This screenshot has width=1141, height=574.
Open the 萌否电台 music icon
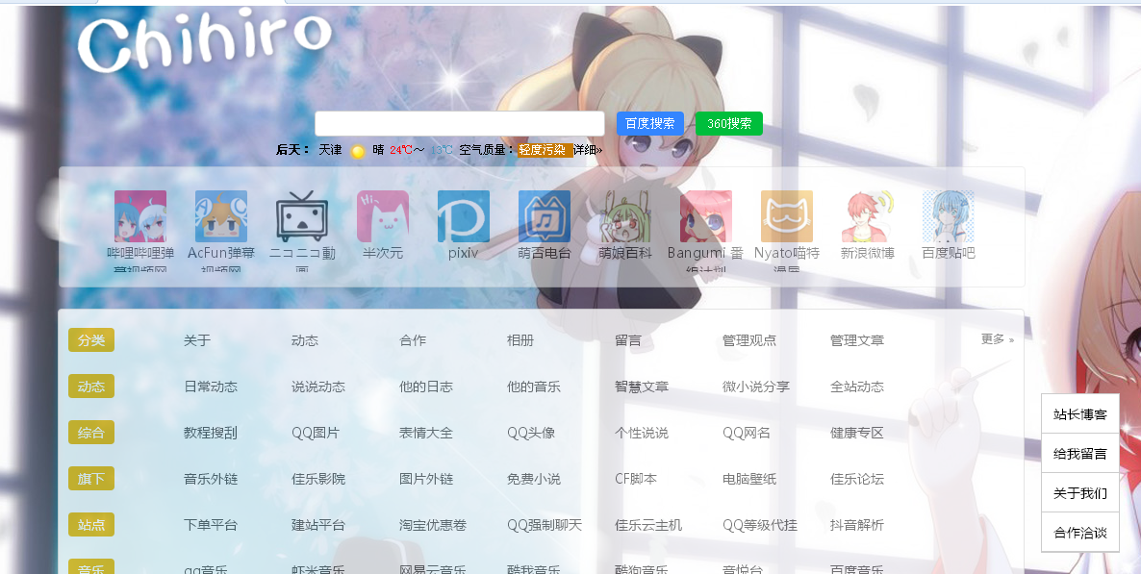[545, 216]
